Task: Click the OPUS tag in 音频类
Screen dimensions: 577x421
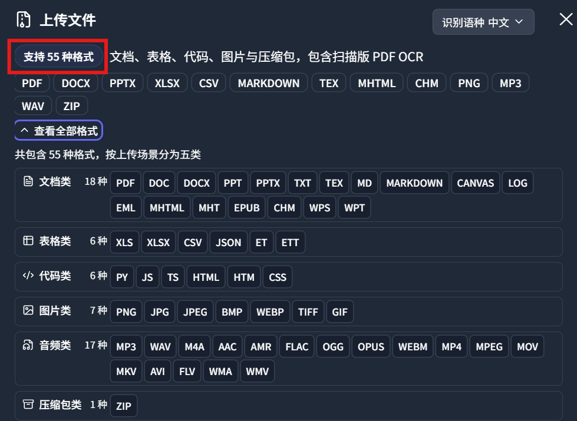Action: tap(371, 346)
